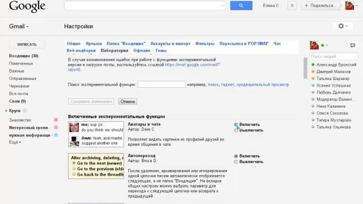The width and height of the screenshot is (363, 204).
Task: Switch to the Папка "Входящие" tab
Action: click(x=126, y=44)
